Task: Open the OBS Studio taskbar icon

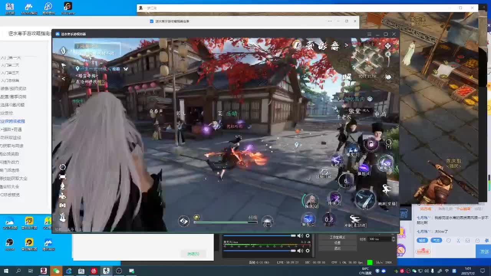Action: (119, 271)
